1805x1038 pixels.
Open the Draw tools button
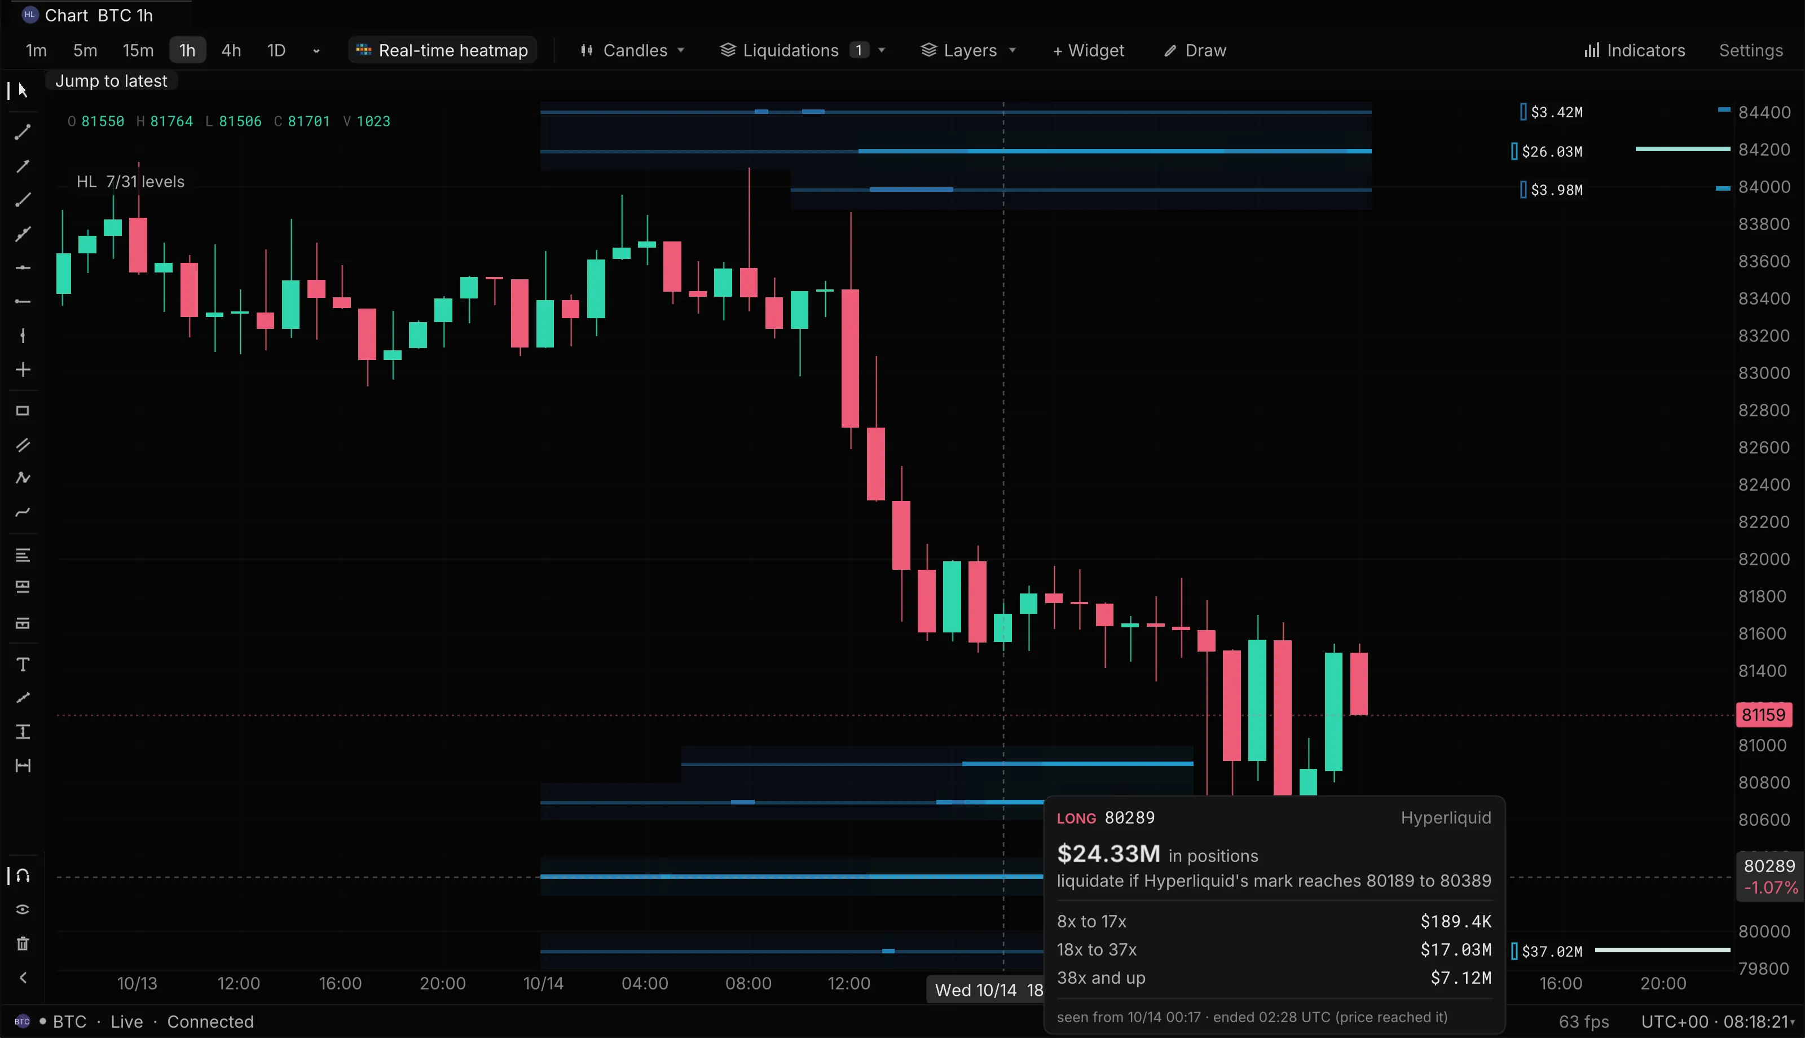[x=1195, y=50]
